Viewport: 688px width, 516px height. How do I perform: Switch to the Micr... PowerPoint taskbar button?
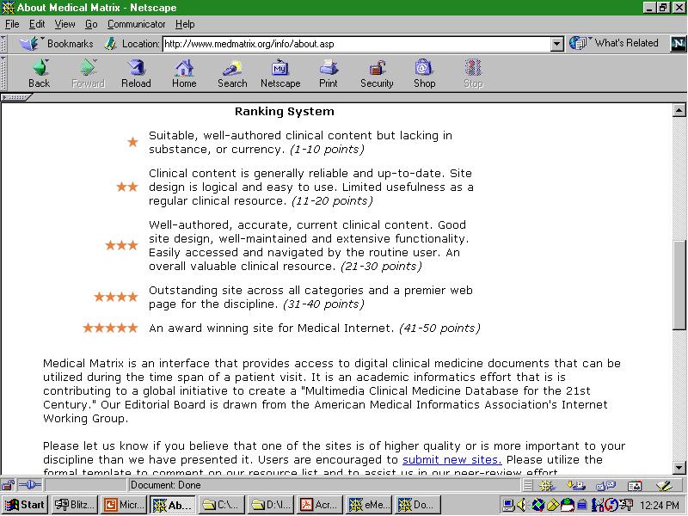123,505
